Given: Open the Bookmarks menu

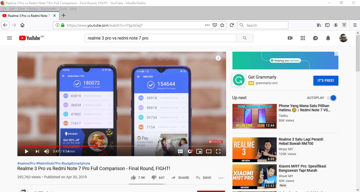Looking at the screenshot, I should (x=48, y=9).
